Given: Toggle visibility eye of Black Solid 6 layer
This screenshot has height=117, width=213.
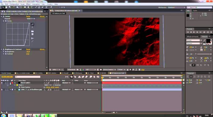Looking at the screenshot, I should click(x=2, y=83).
